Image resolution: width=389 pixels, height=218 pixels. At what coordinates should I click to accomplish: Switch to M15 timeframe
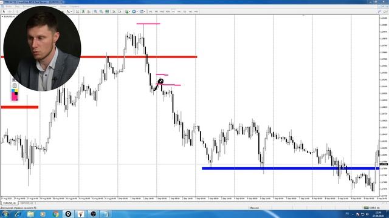coord(162,12)
